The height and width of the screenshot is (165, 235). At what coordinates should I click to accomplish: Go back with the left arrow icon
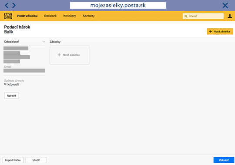pos(7,5)
